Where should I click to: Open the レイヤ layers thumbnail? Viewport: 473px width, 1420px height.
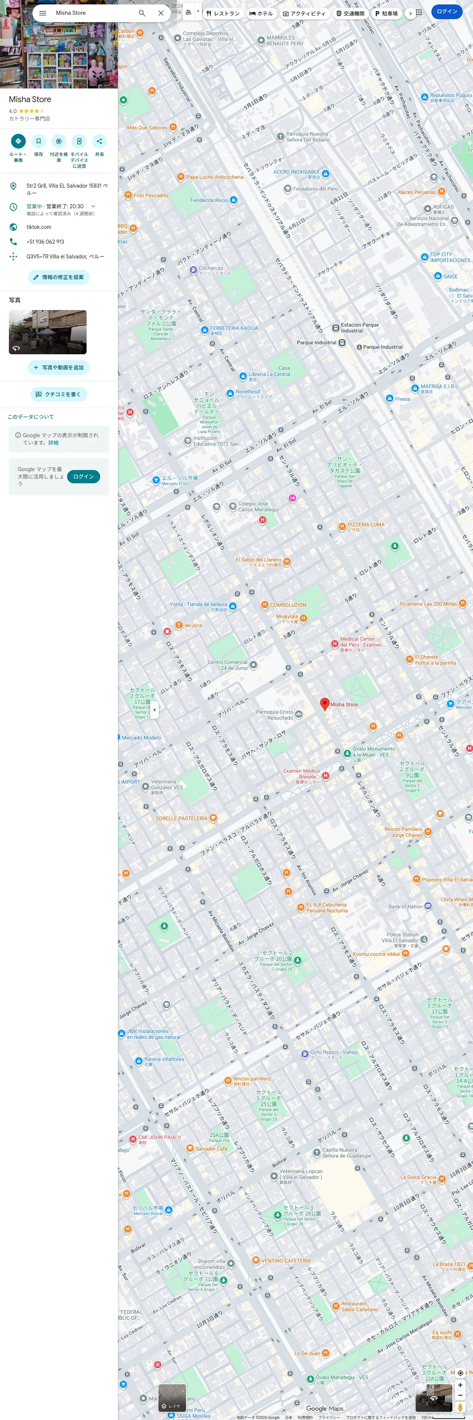click(172, 1398)
